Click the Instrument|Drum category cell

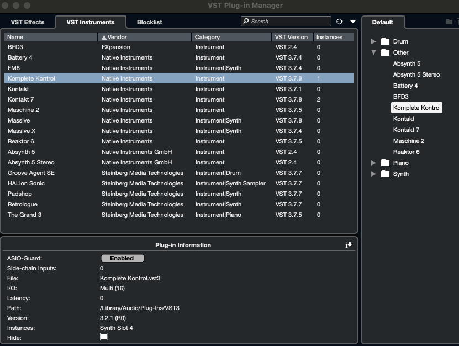218,173
